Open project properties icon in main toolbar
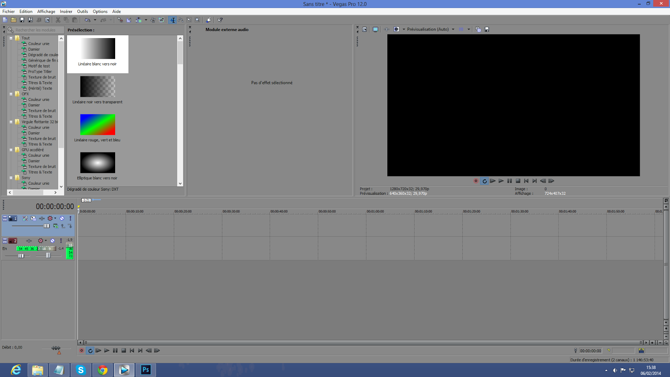Viewport: 670px width, 377px height. click(47, 20)
